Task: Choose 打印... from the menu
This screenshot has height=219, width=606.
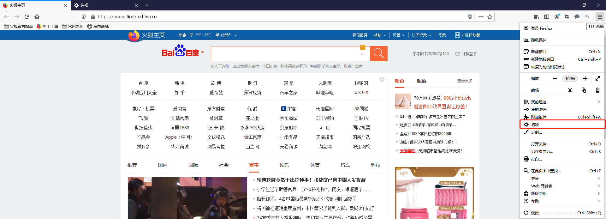Action: (x=562, y=159)
